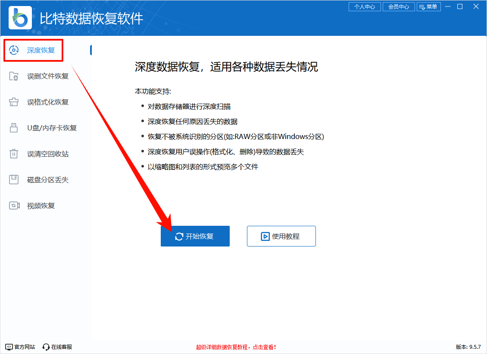Click version text 版本: 9.5.7
Image resolution: width=487 pixels, height=354 pixels.
click(x=468, y=347)
